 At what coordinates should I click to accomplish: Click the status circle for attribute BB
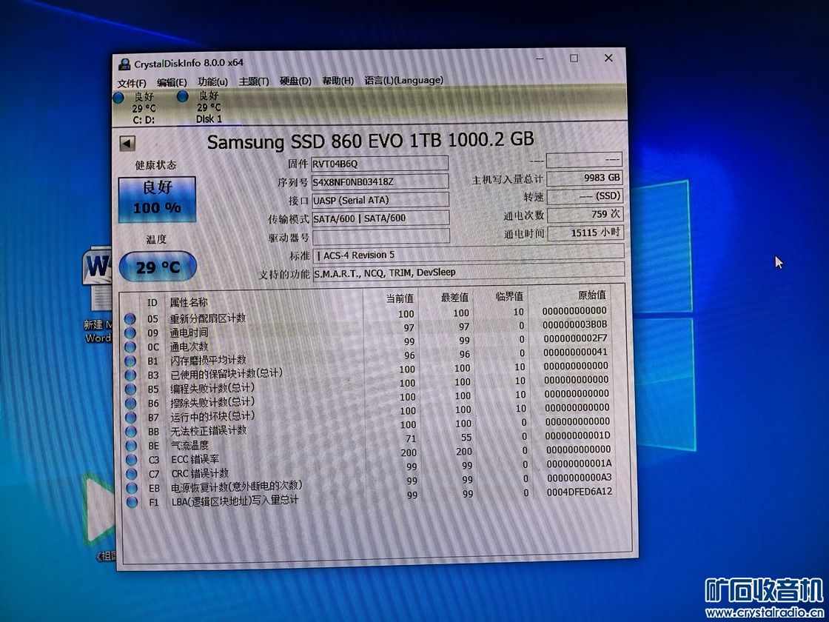tap(132, 432)
